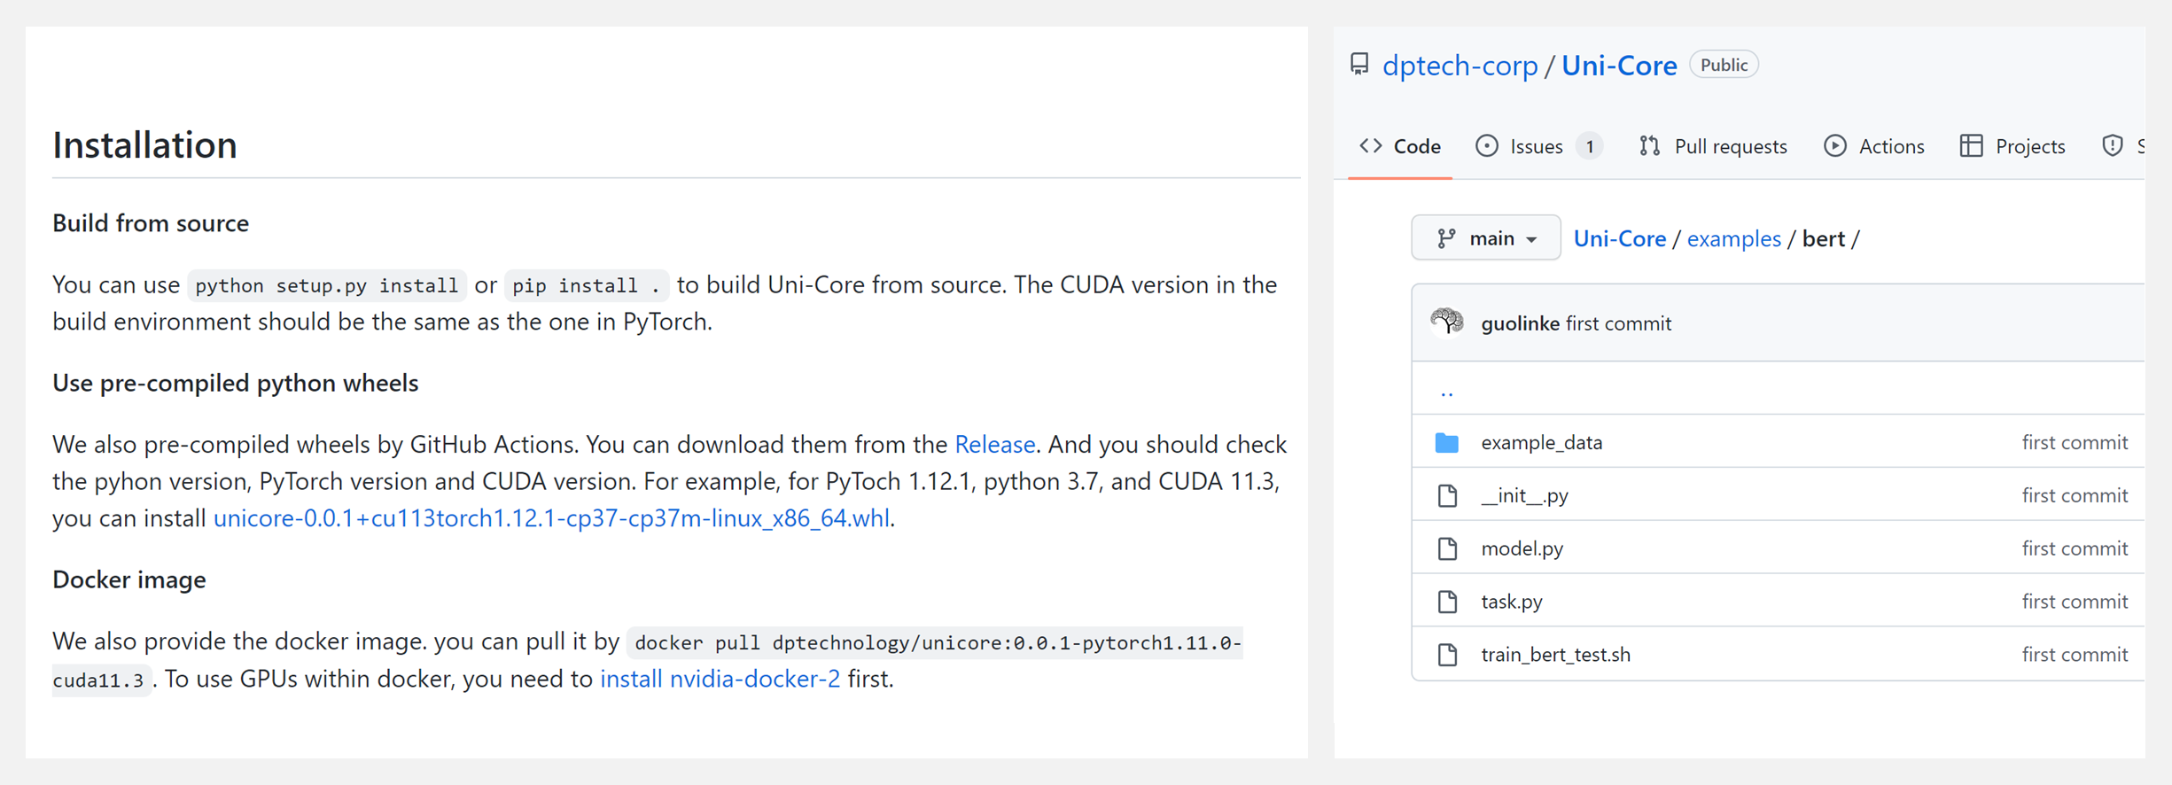Click the train_bert_test.sh file icon
The height and width of the screenshot is (785, 2172).
pyautogui.click(x=1447, y=655)
